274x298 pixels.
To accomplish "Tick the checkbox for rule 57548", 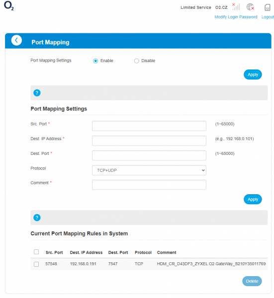I will click(36, 264).
